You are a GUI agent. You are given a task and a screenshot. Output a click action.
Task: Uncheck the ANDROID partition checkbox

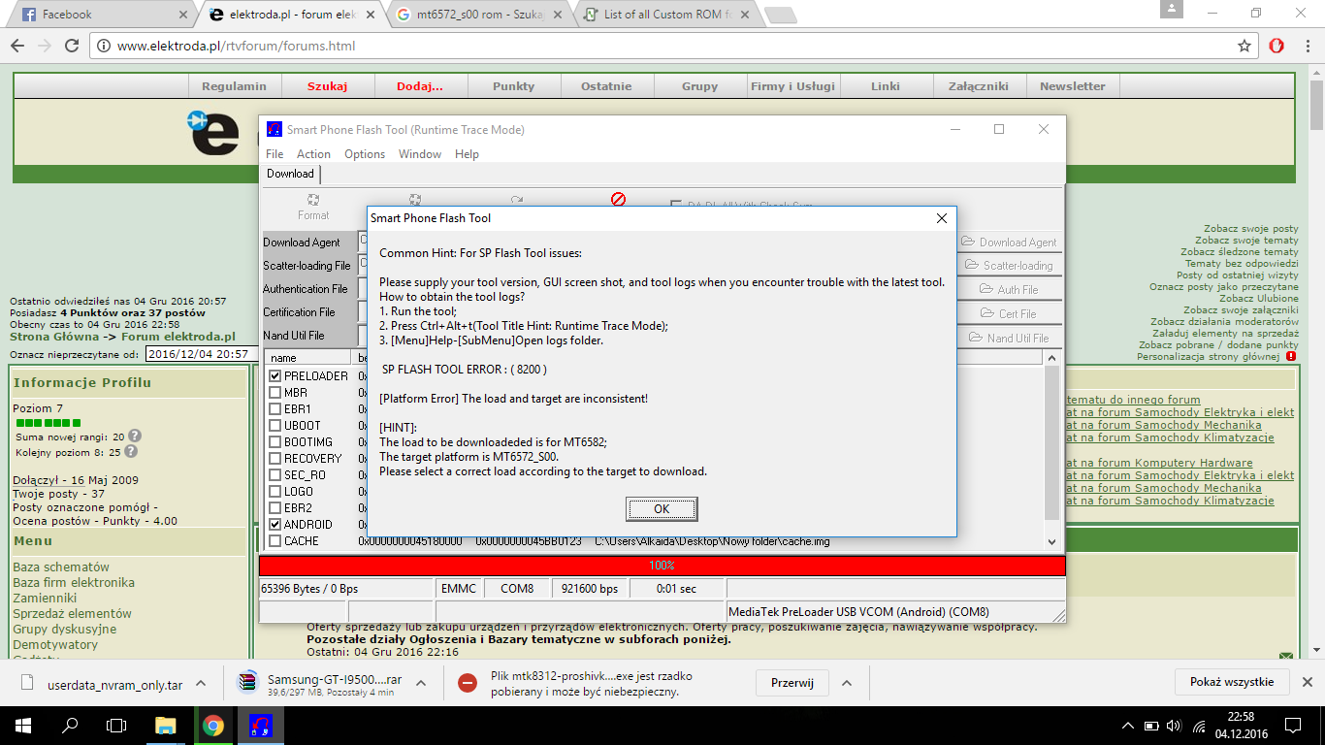[275, 525]
